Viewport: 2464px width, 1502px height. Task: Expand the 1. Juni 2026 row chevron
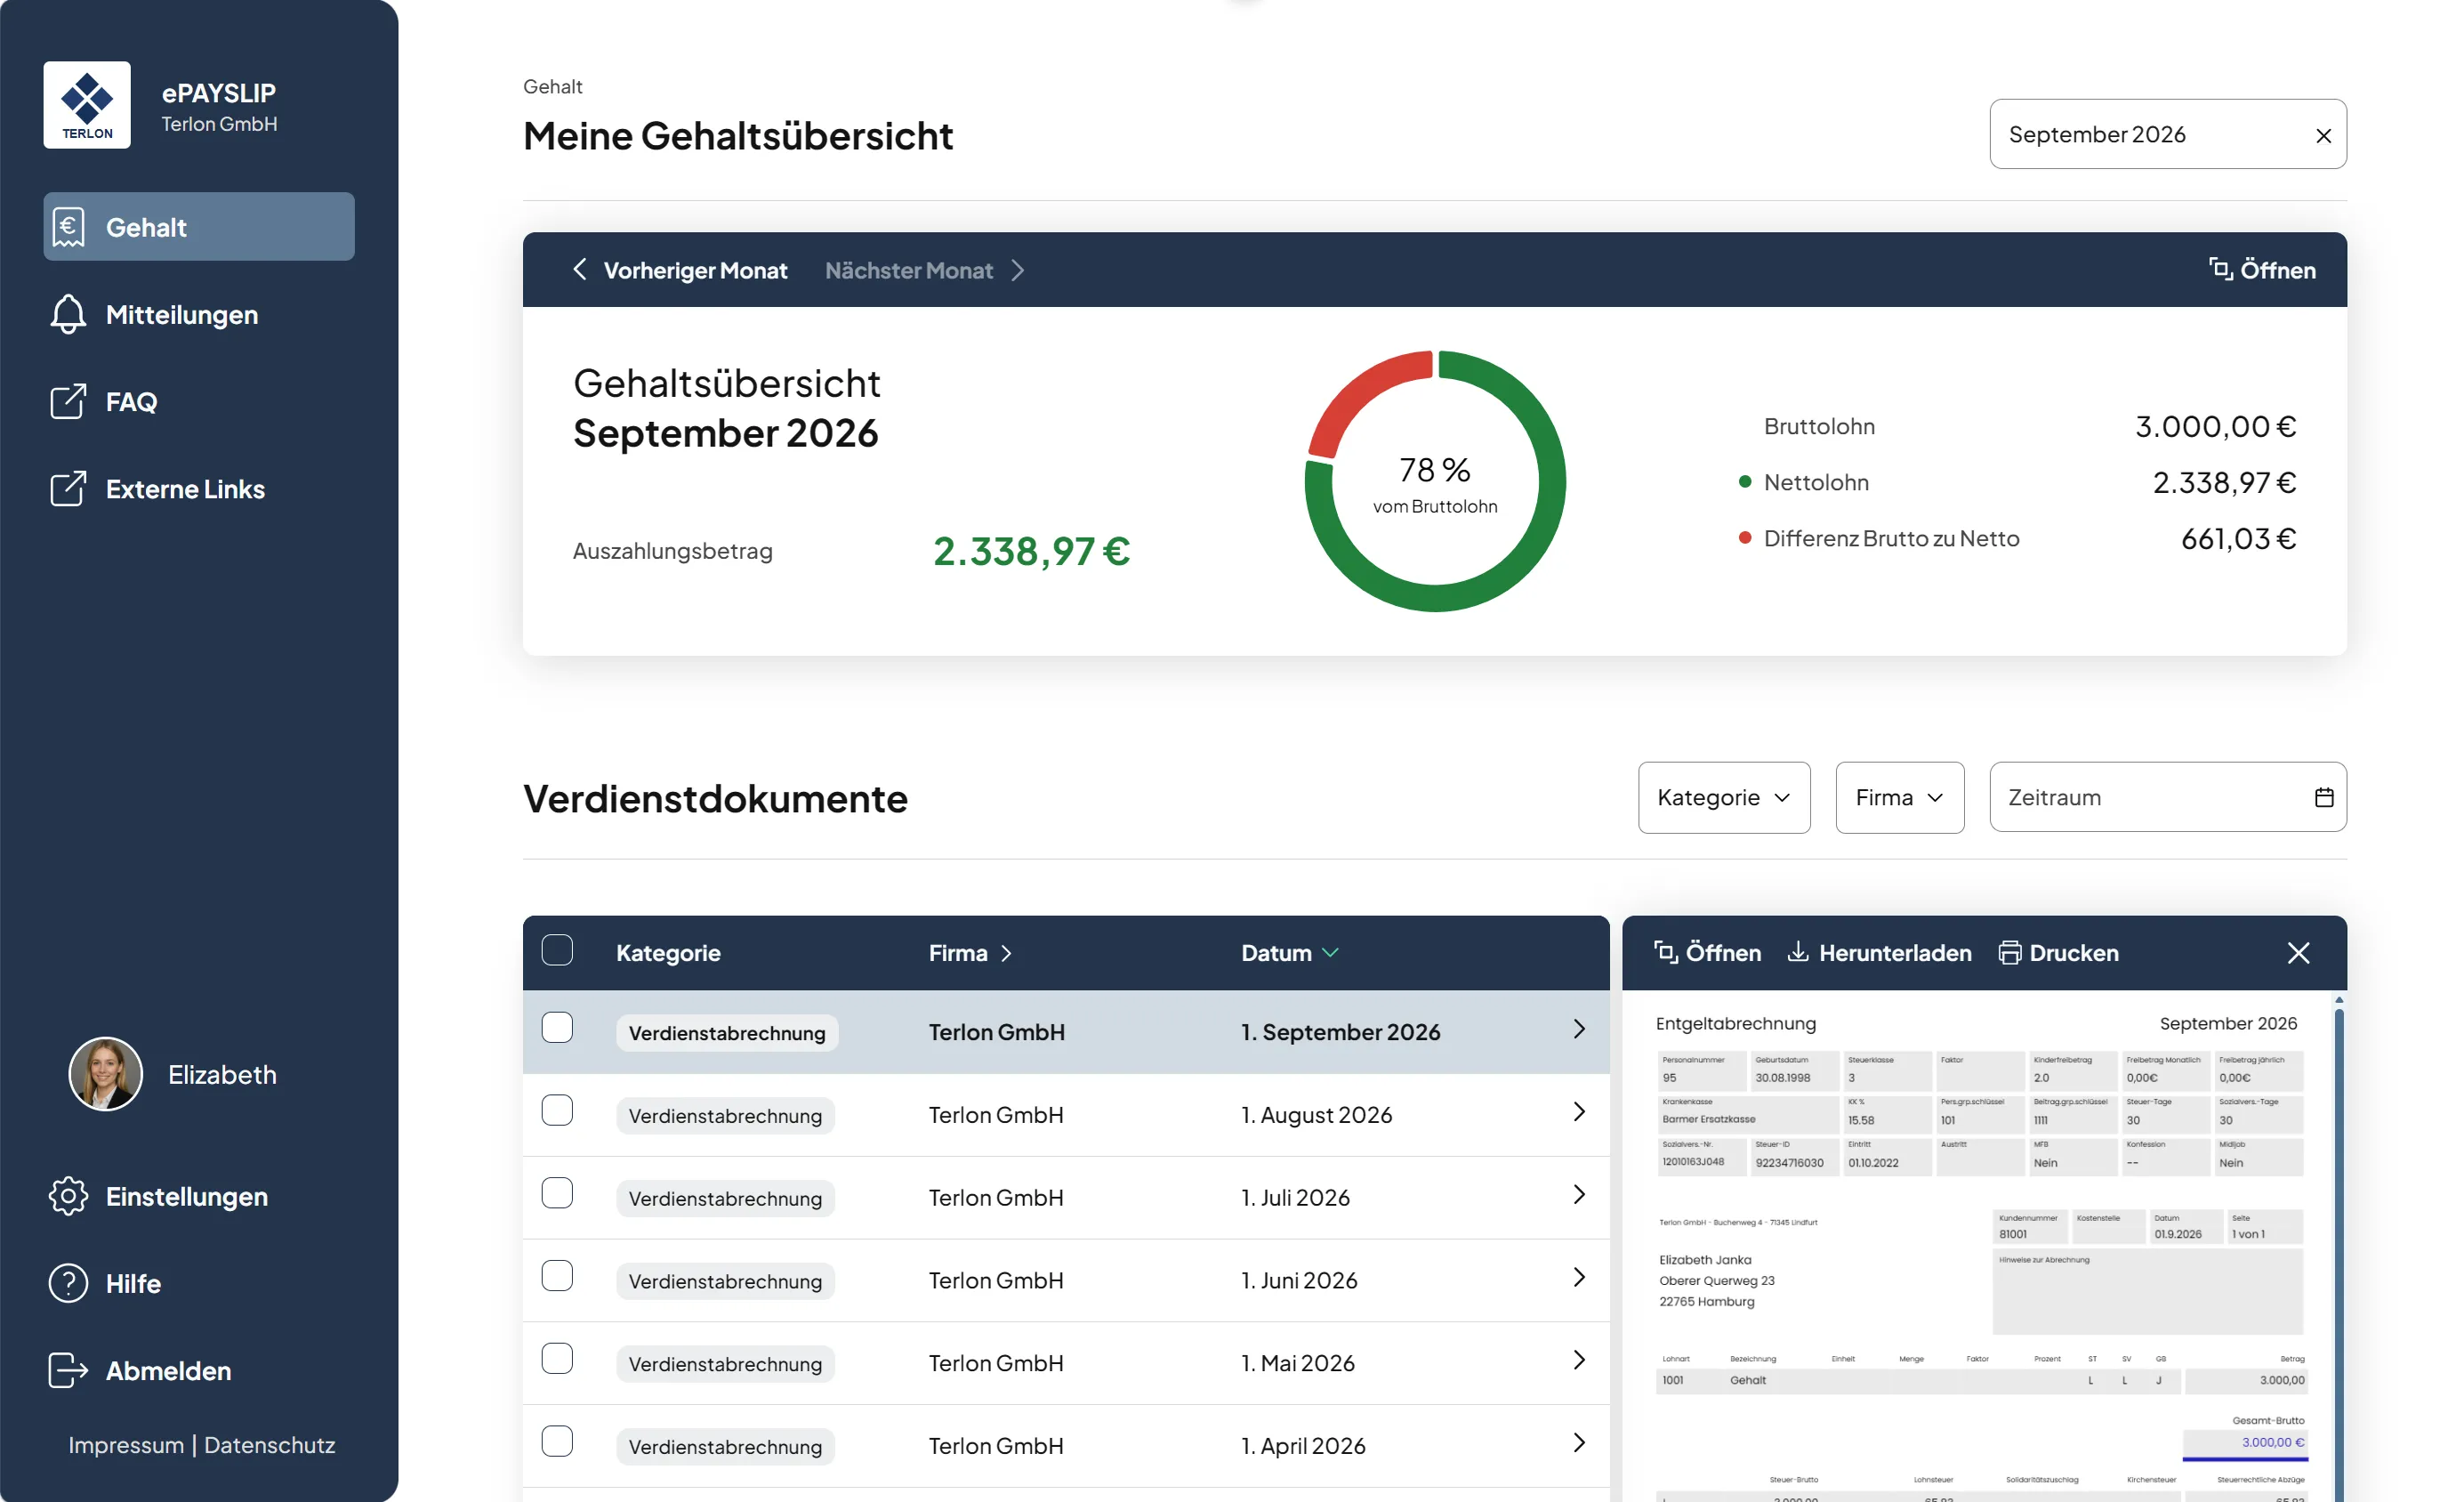(x=1579, y=1278)
